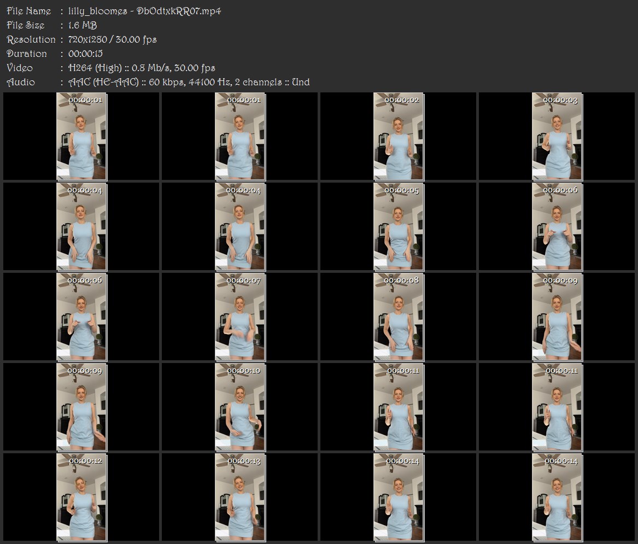
Task: Click the Video H264 codec line
Action: click(142, 68)
